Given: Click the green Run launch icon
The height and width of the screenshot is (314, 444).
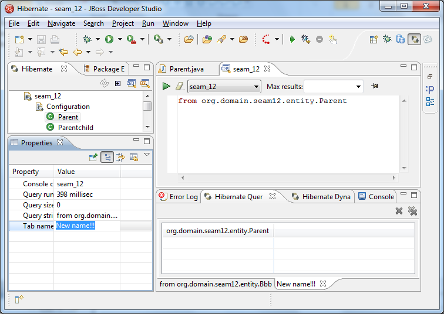Looking at the screenshot, I should pyautogui.click(x=109, y=39).
